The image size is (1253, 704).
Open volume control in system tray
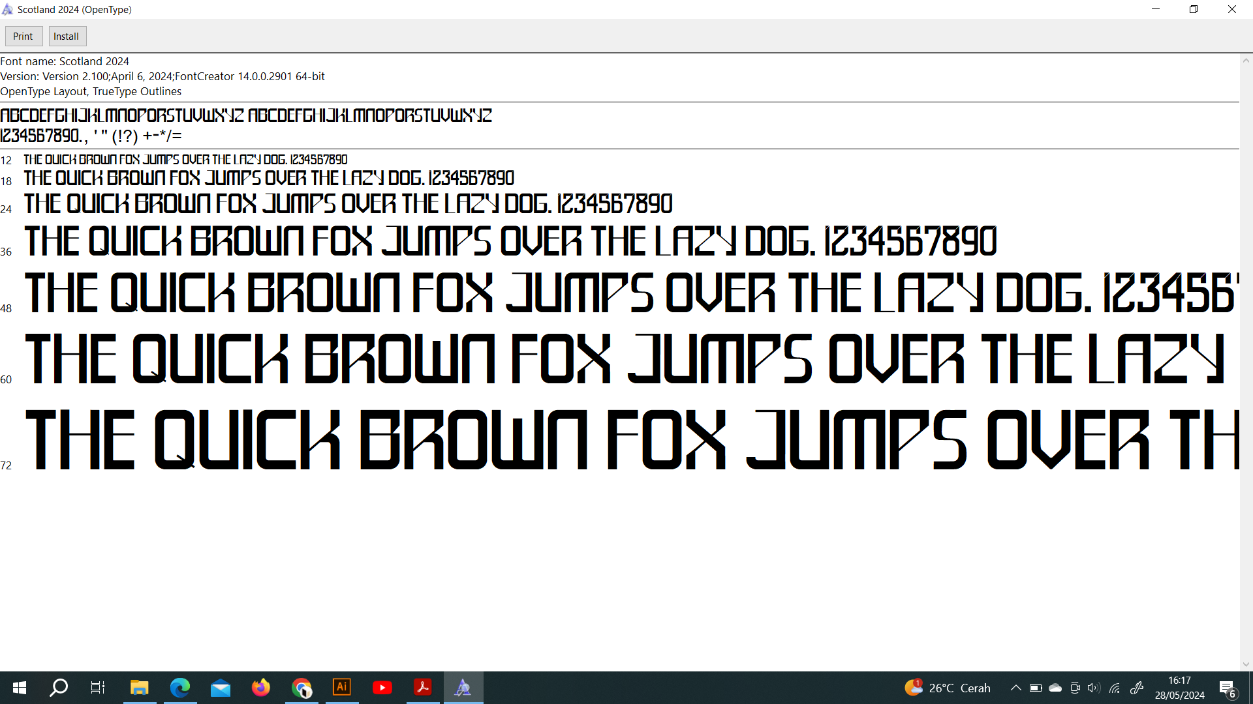tap(1094, 688)
